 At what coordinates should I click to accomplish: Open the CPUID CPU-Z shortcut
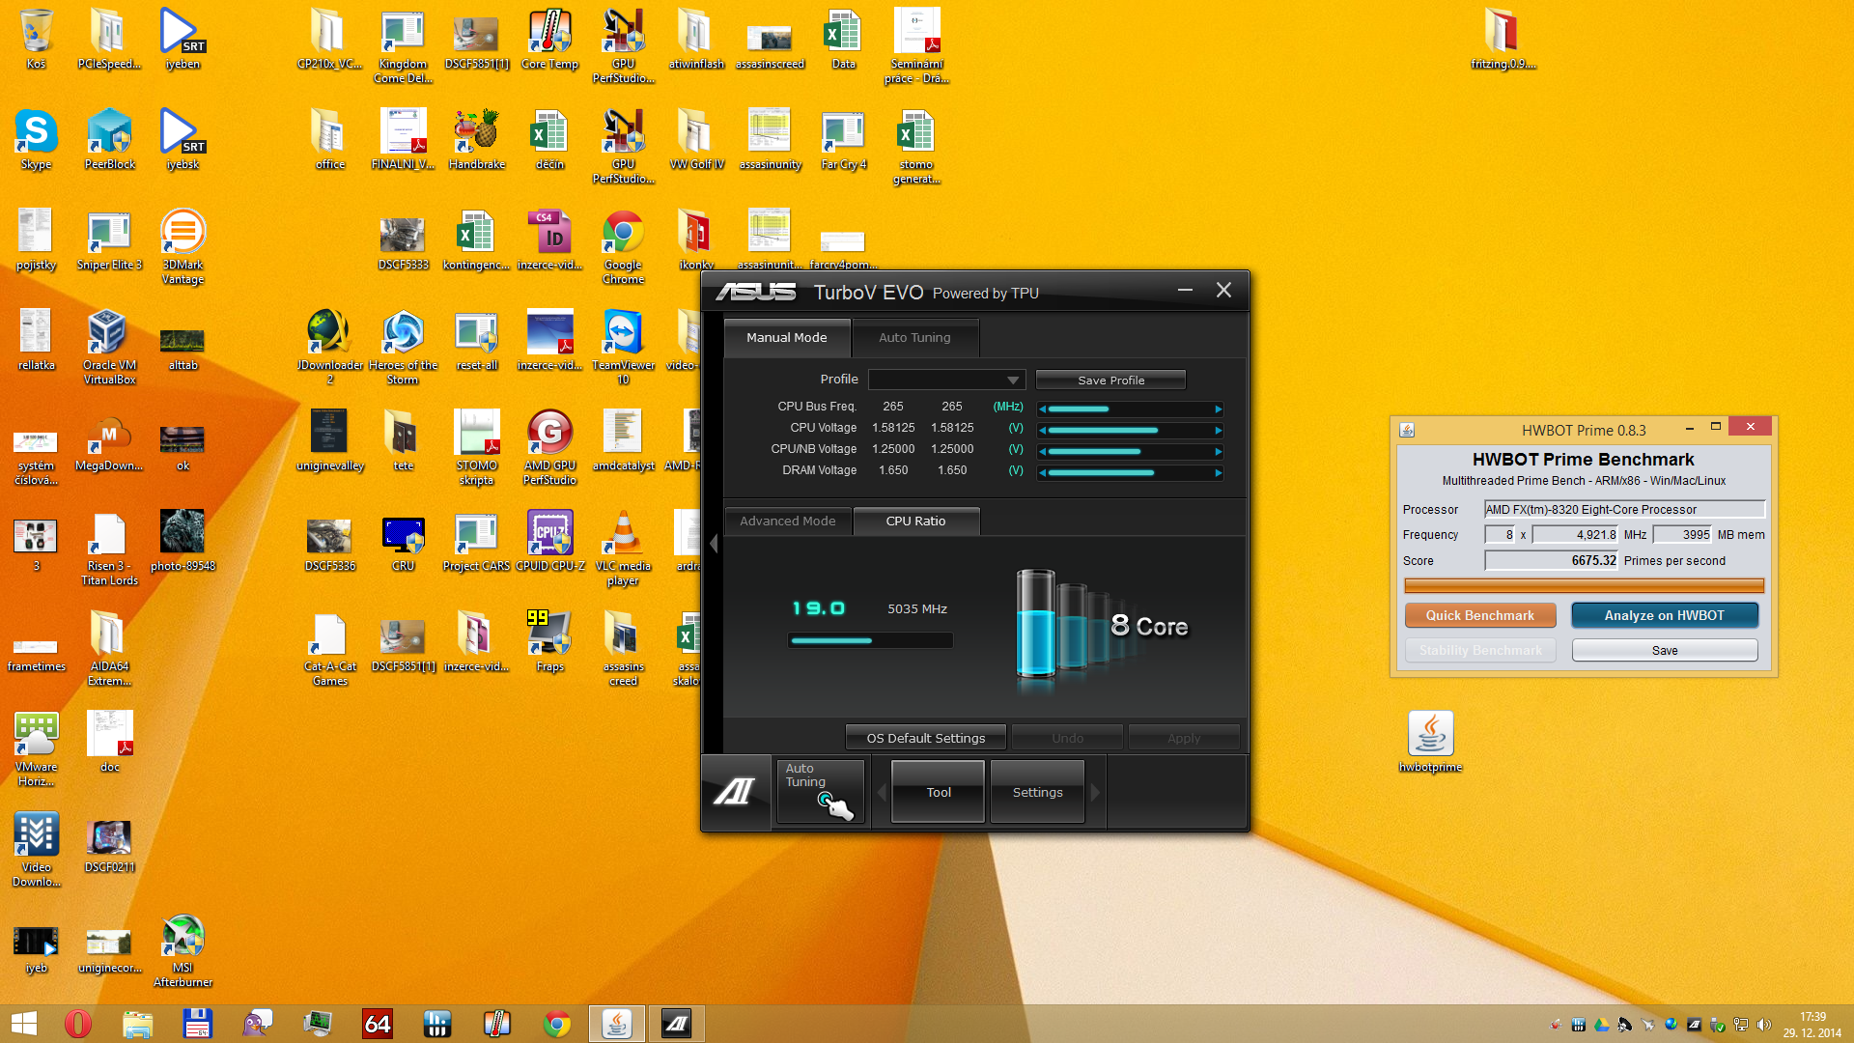(549, 541)
